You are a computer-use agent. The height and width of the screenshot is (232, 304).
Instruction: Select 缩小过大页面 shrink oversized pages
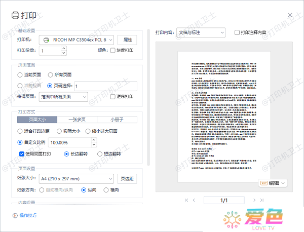pos(88,131)
